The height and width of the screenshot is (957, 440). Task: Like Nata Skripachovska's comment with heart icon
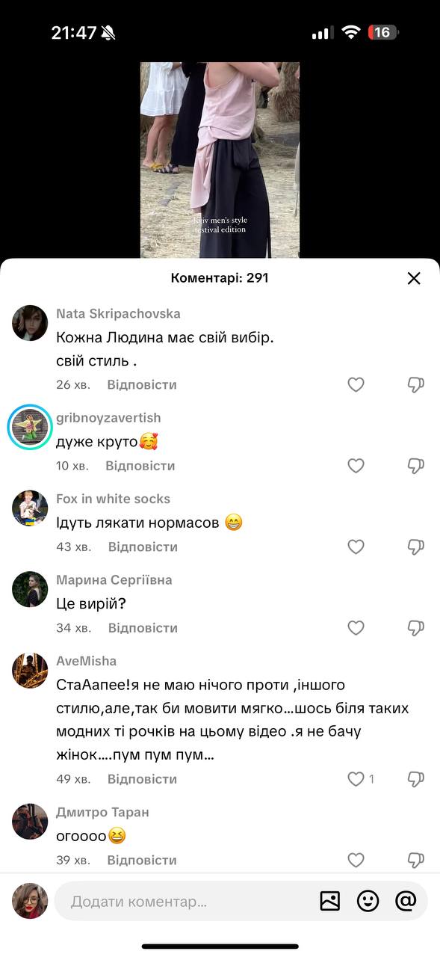[x=356, y=385]
